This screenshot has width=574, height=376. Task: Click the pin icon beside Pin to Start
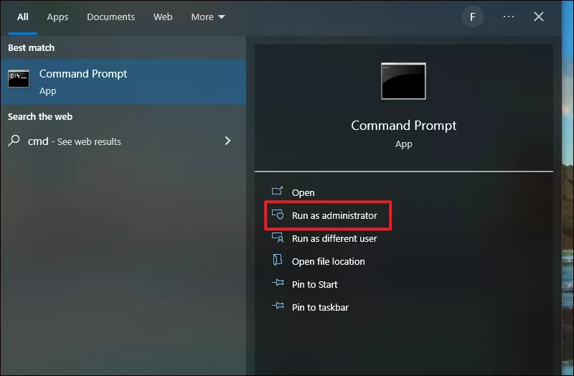tap(278, 283)
